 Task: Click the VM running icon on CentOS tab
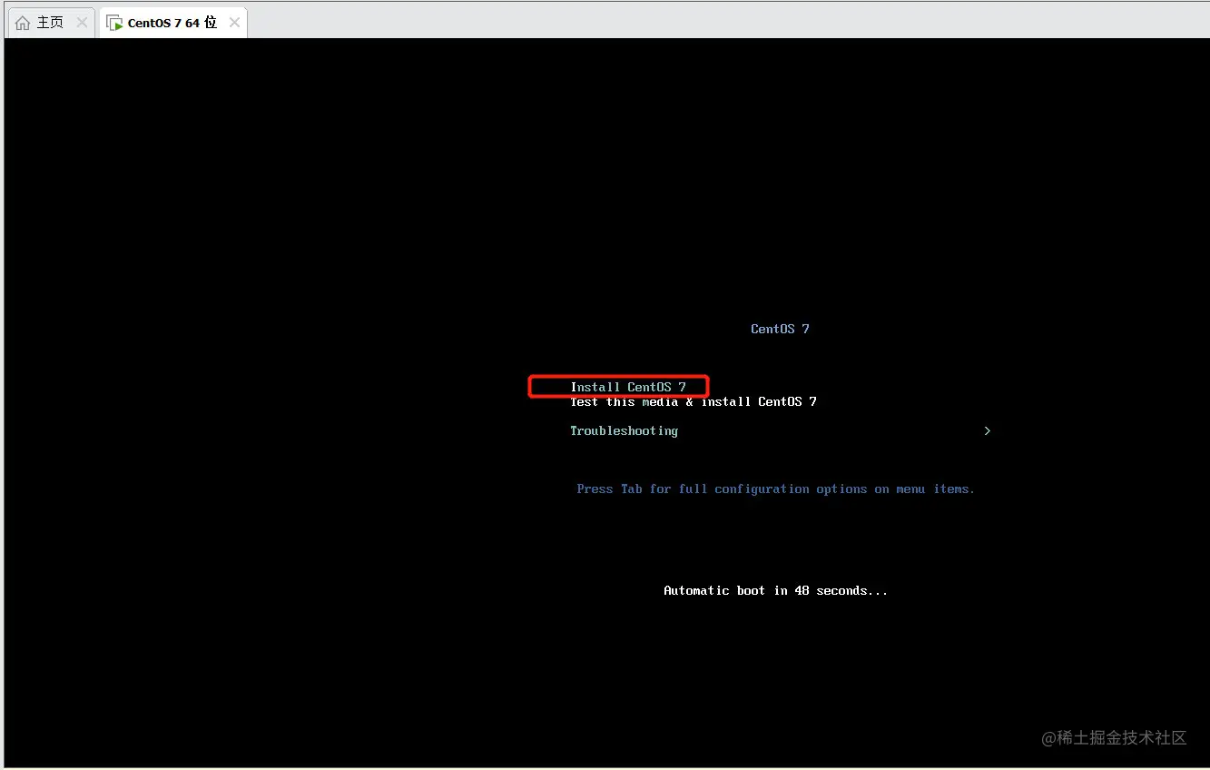[114, 24]
